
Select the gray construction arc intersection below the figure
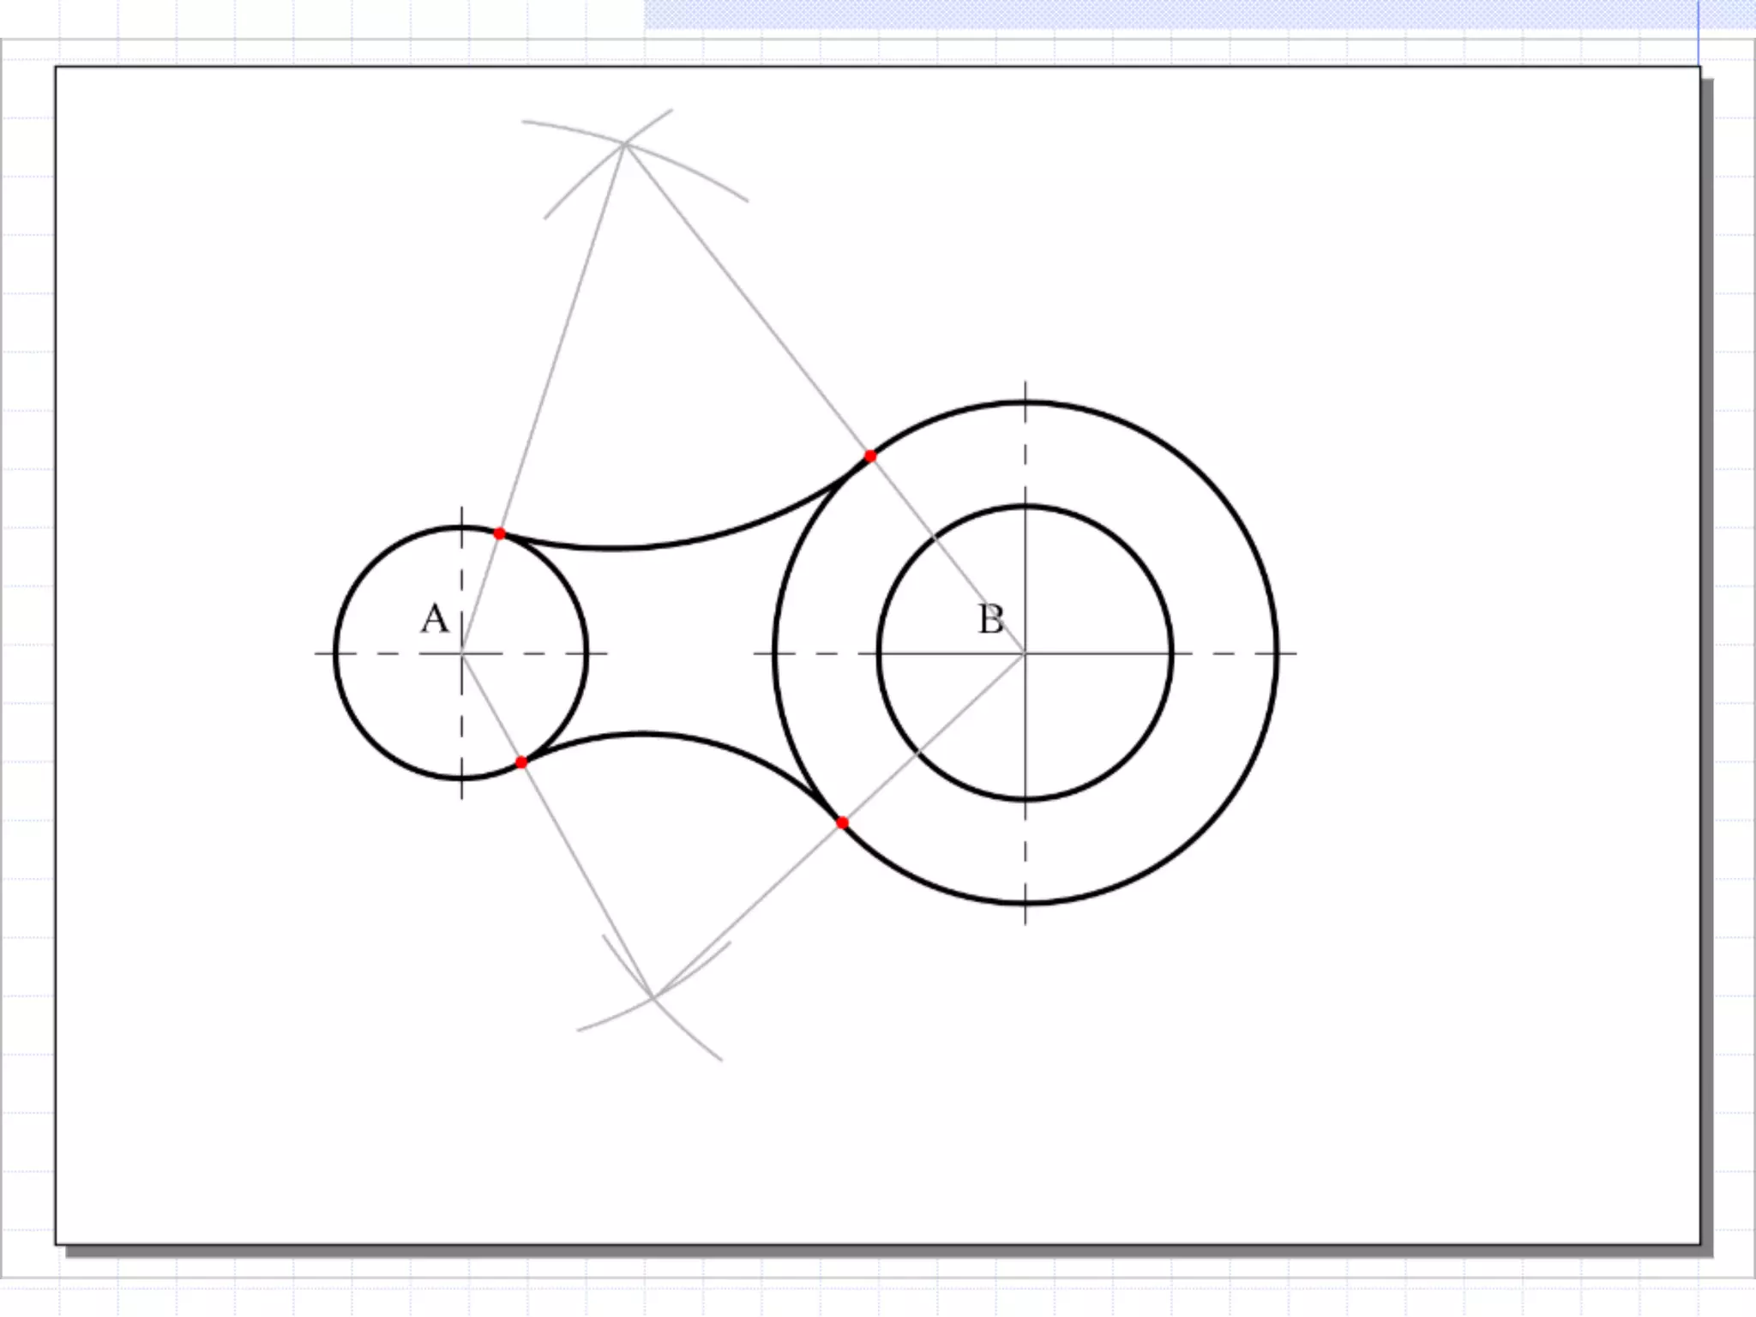[653, 997]
